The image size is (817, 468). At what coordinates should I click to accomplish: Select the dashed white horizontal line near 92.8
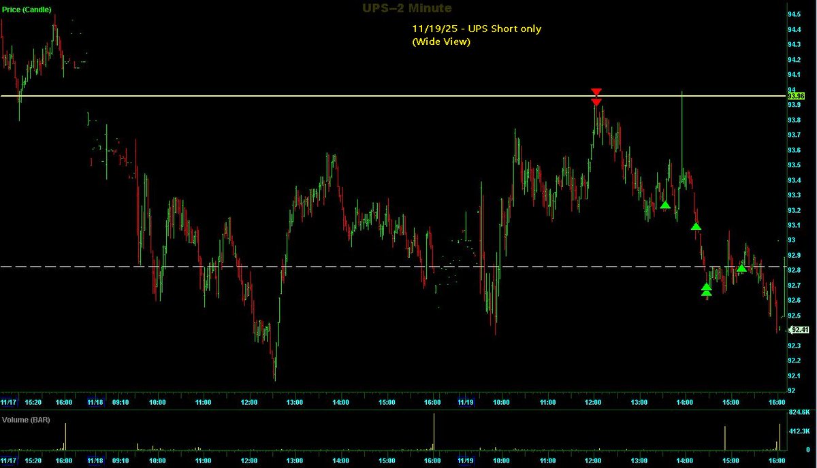393,267
